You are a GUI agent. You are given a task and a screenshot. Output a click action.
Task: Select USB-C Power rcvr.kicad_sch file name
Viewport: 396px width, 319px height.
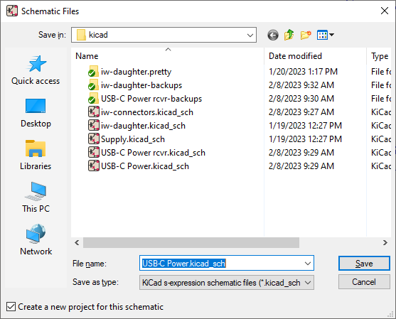pos(153,153)
